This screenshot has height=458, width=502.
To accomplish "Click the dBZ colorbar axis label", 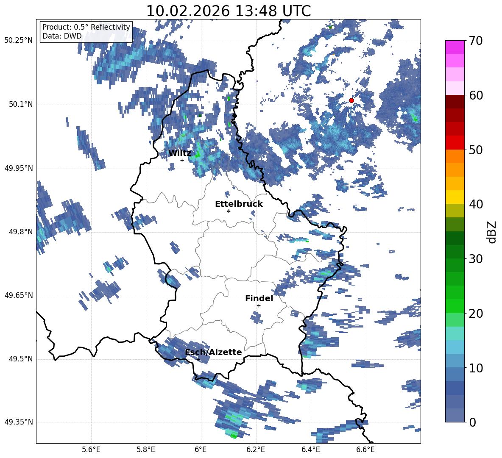I will coord(492,232).
